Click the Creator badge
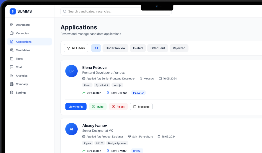262x153 pixels. pyautogui.click(x=137, y=151)
